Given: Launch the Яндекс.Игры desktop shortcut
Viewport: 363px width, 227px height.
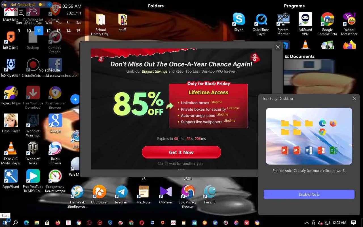Looking at the screenshot, I should click(11, 96).
